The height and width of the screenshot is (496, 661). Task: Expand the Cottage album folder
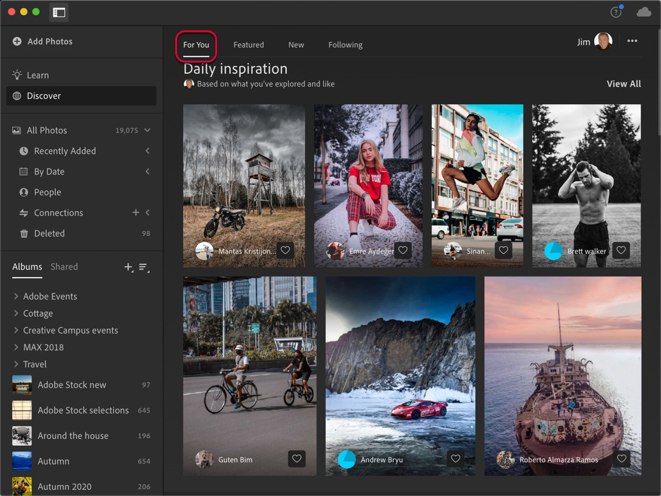(16, 313)
